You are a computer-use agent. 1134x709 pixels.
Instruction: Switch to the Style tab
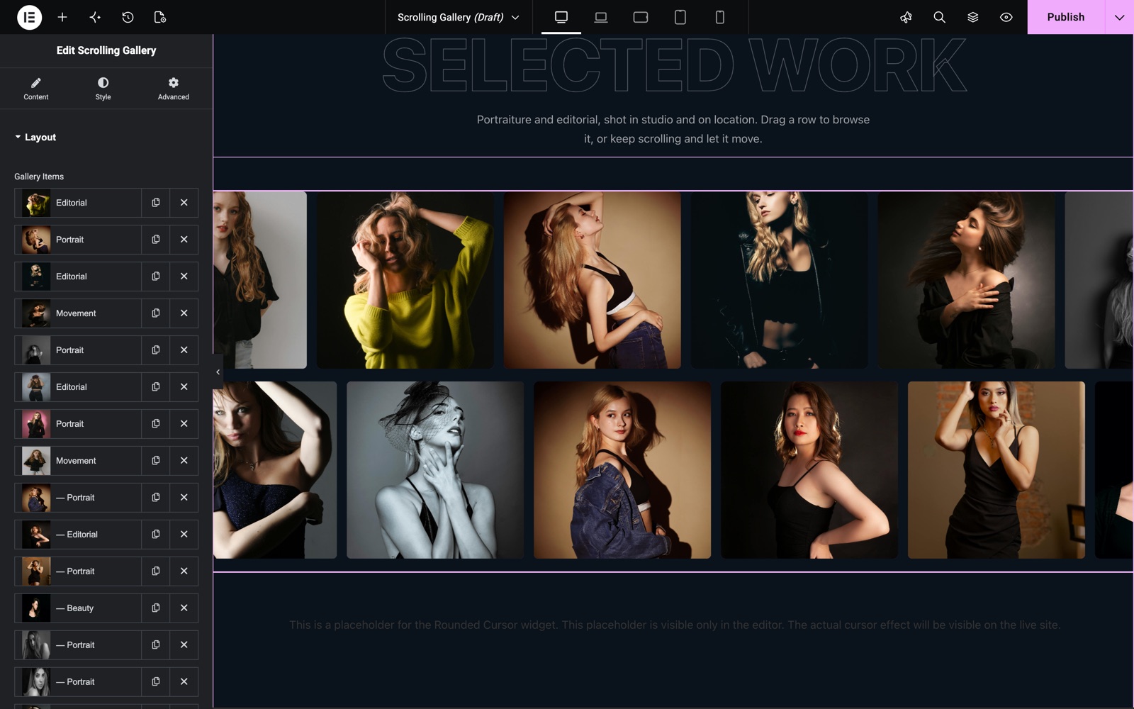103,89
